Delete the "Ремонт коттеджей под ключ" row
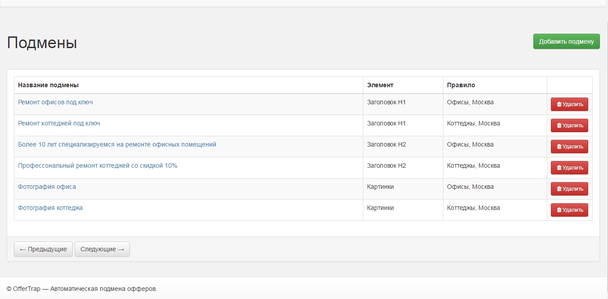The height and width of the screenshot is (299, 608). tap(569, 125)
